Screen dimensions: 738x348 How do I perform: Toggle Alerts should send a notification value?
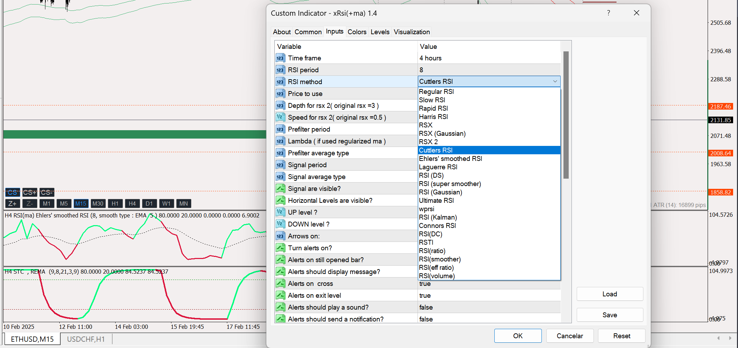(489, 319)
